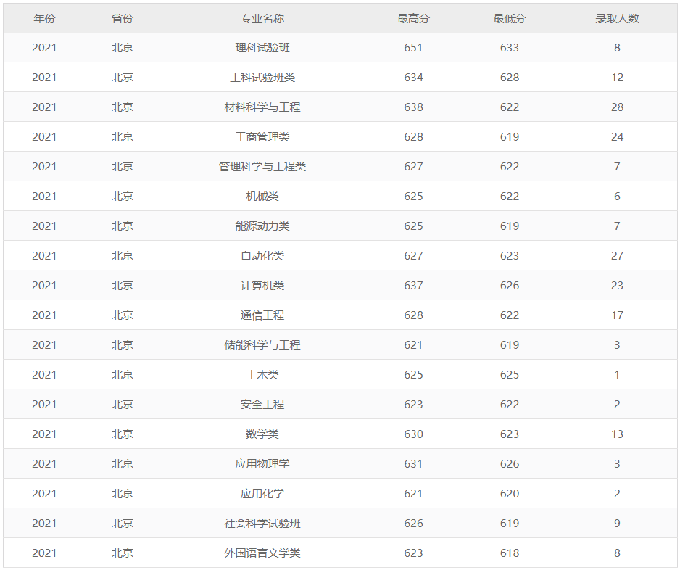Screen dimensions: 680x570
Task: Click the 通信工程 major name
Action: pyautogui.click(x=262, y=315)
